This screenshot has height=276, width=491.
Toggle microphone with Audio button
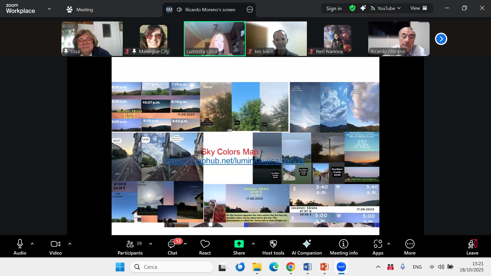[x=20, y=247]
